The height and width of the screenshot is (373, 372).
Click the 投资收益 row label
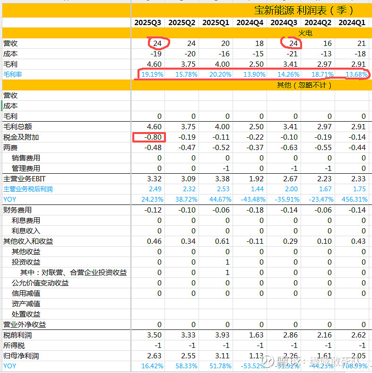[x=26, y=262]
